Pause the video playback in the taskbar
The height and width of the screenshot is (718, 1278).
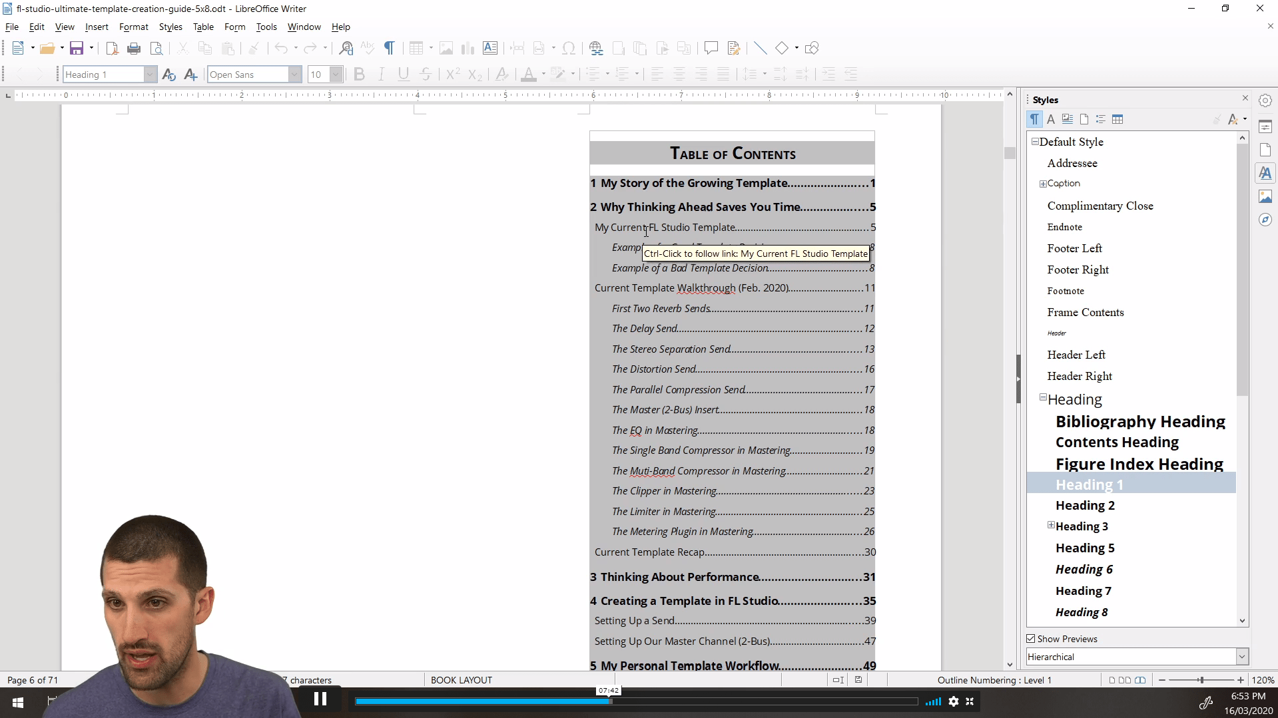320,699
